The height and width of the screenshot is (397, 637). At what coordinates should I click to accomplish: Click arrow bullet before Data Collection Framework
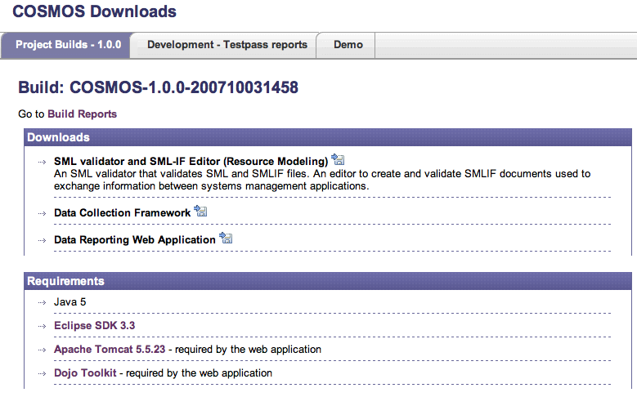click(43, 213)
